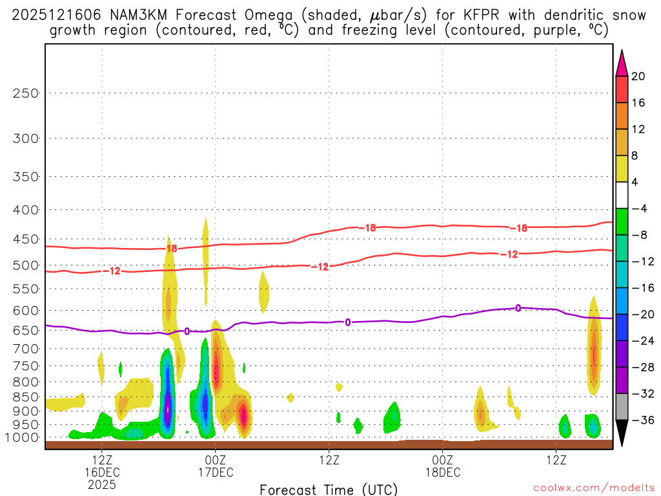The width and height of the screenshot is (661, 496).
Task: Click the 00Z 18DEC time label
Action: click(x=443, y=466)
